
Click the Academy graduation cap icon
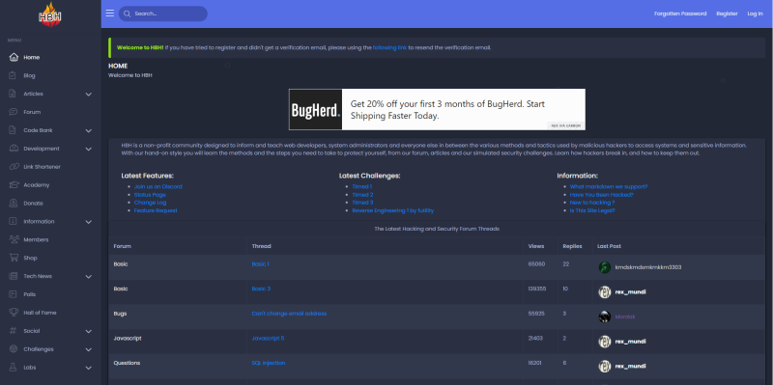[x=14, y=185]
